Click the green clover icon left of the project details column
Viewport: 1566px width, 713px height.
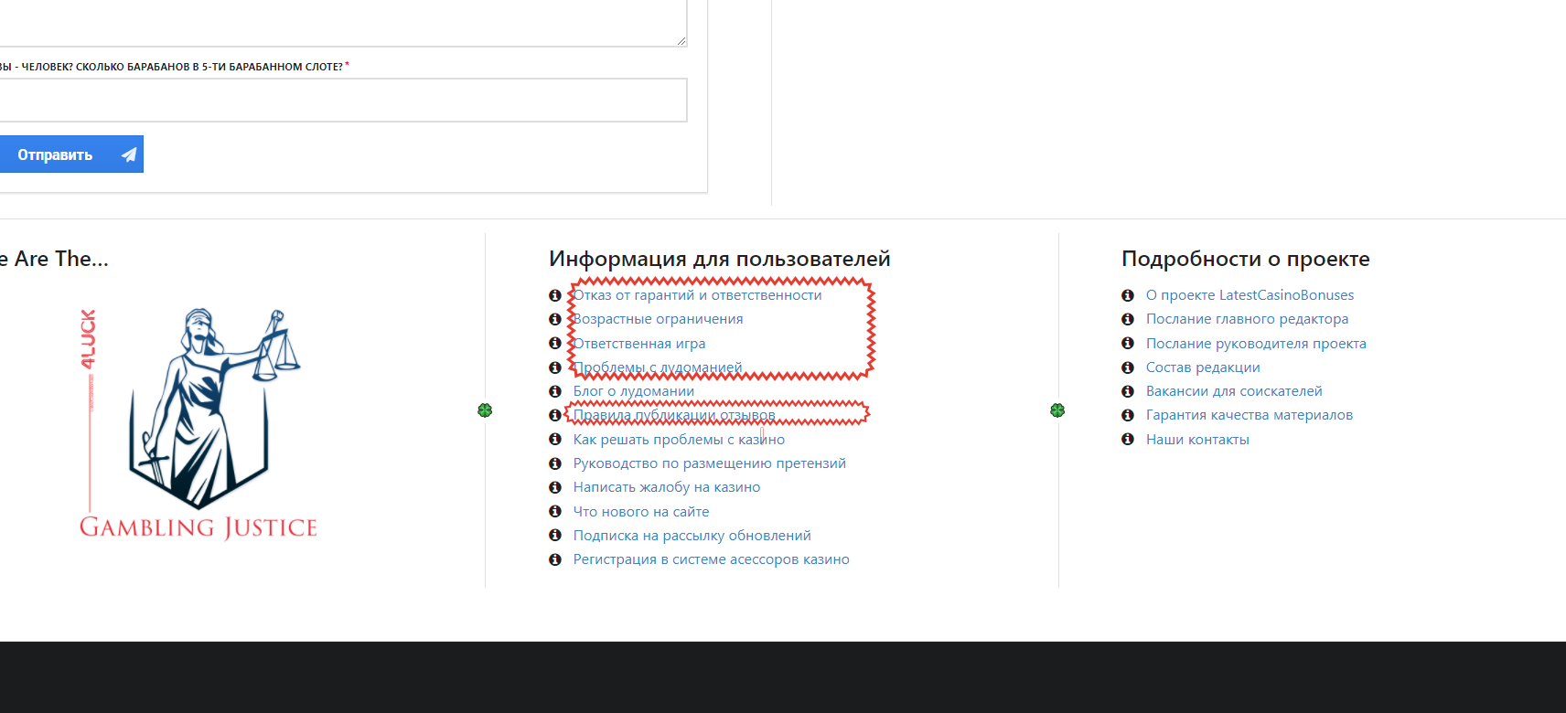coord(1057,410)
